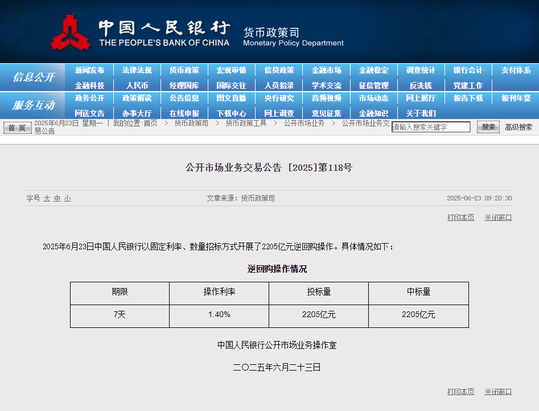
Task: Open the 金融市场 menu item
Action: tap(326, 70)
